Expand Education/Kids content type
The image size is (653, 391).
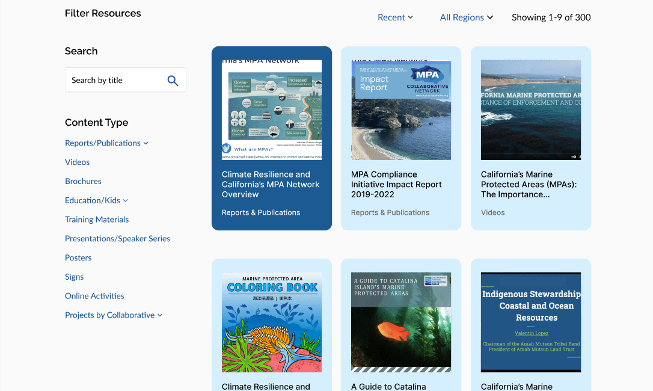96,200
